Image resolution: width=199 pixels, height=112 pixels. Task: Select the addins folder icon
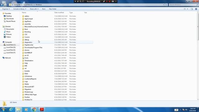pos(23,16)
